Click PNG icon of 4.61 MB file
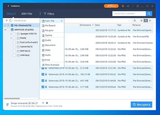The width and height of the screenshot is (160, 115). pyautogui.click(x=46, y=81)
